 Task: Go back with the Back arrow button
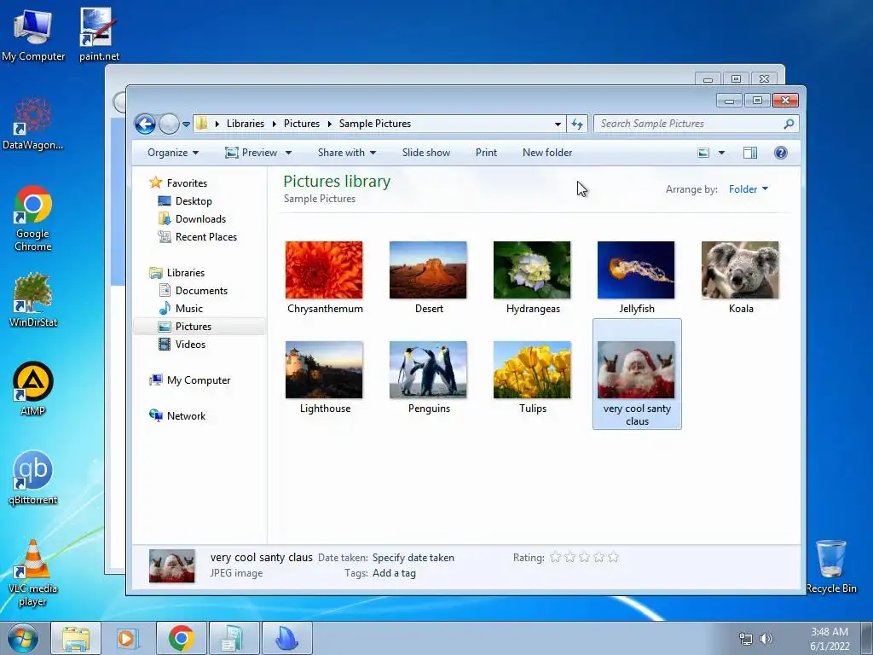145,124
